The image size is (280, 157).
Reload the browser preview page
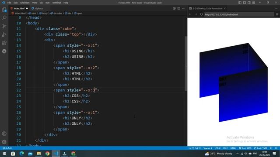(201, 14)
